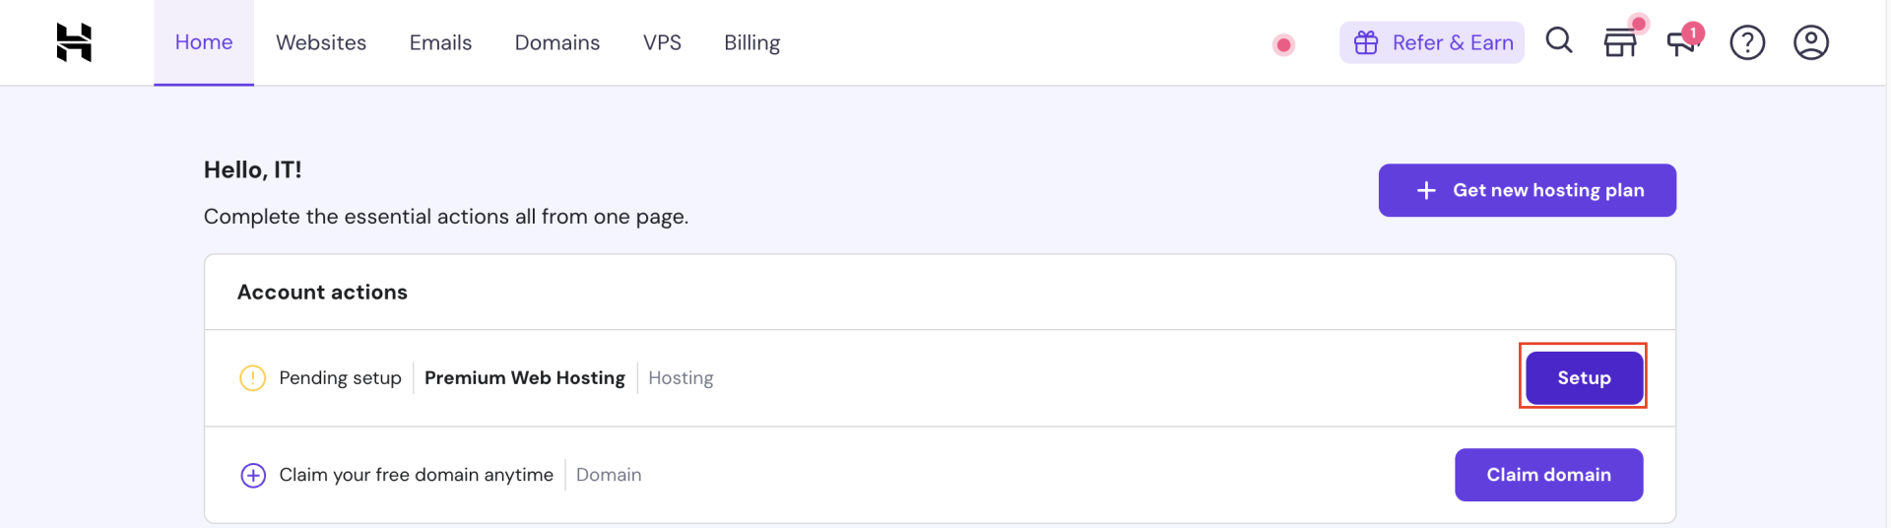Click the plus circle domain claim icon
The height and width of the screenshot is (528, 1891).
(x=253, y=476)
